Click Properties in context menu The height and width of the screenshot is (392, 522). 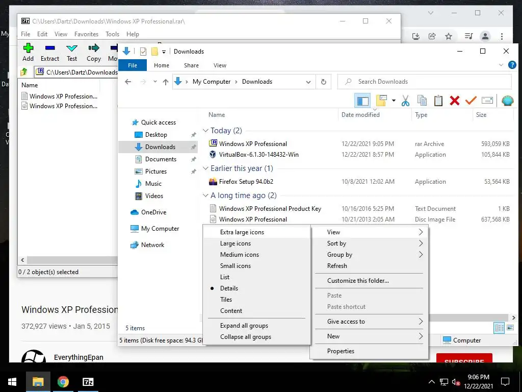click(x=369, y=351)
